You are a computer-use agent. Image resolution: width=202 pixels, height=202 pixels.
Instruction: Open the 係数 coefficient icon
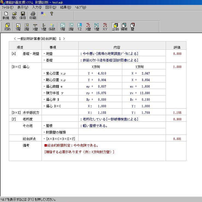pyautogui.click(x=52, y=27)
